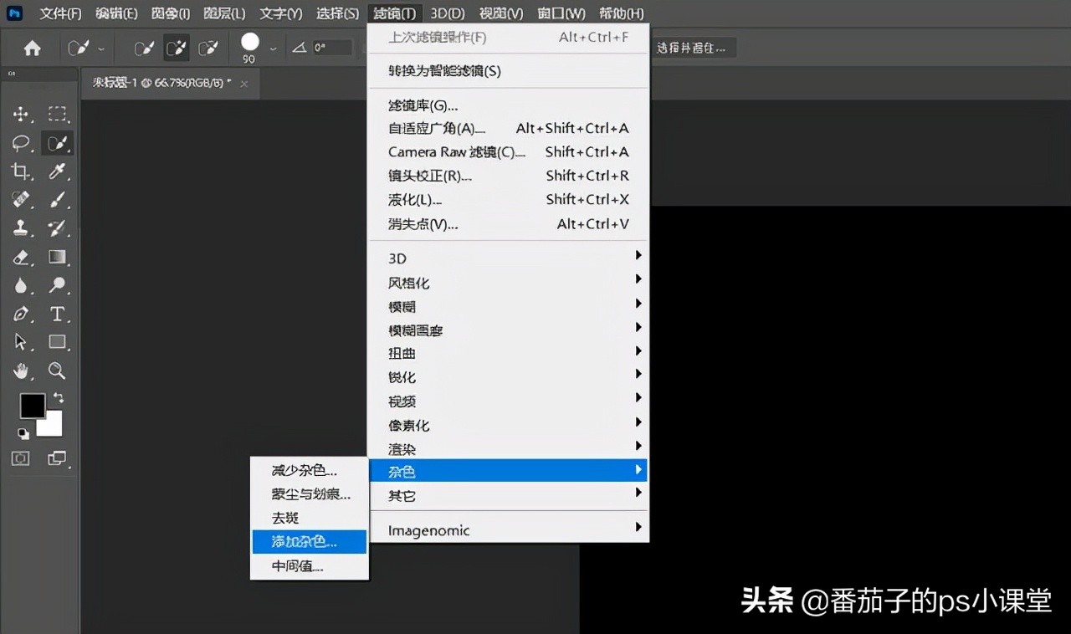This screenshot has width=1071, height=634.
Task: Select the Hand tool
Action: click(22, 371)
